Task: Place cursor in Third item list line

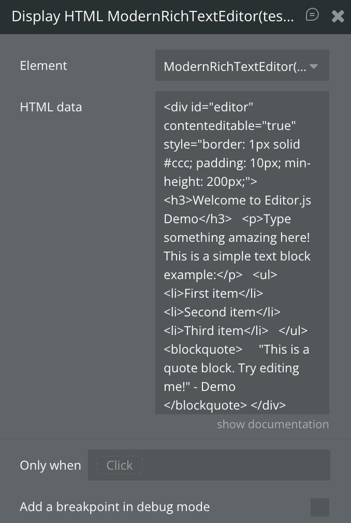Action: pos(215,331)
